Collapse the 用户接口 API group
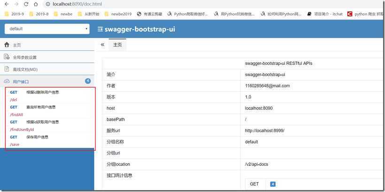This screenshot has height=192, width=385. click(47, 81)
